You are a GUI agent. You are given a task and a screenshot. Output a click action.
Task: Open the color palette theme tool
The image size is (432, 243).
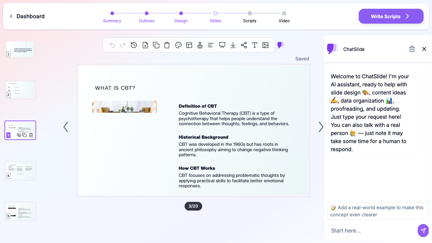179,45
